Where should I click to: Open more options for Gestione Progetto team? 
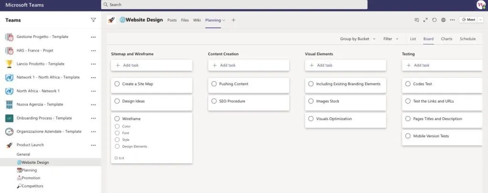[93, 37]
